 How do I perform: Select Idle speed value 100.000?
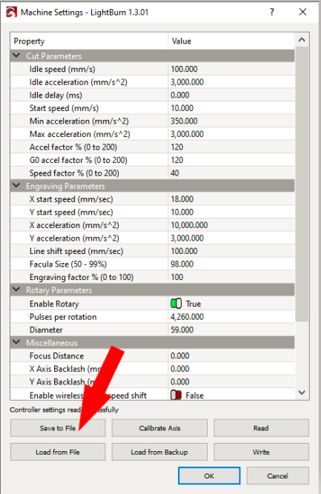(x=231, y=69)
